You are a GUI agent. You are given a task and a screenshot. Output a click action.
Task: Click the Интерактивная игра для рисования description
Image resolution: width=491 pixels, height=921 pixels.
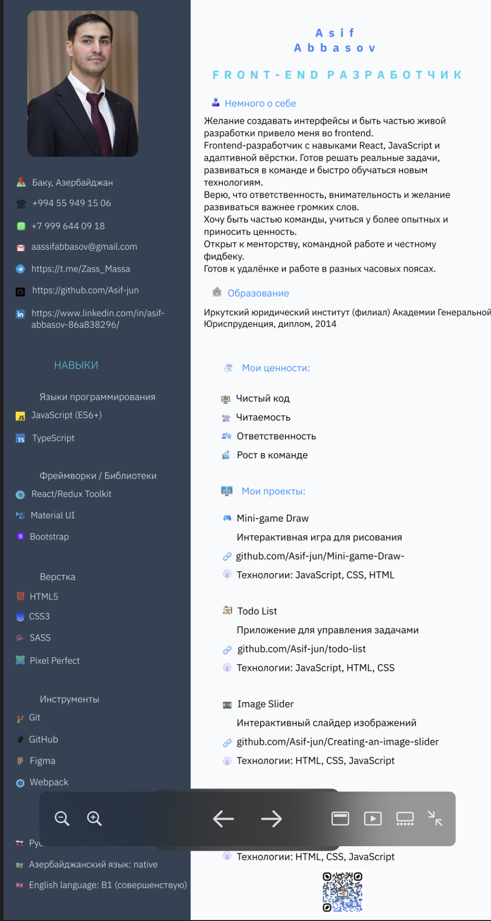pyautogui.click(x=319, y=537)
